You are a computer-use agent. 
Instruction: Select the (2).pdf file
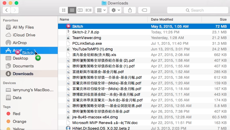coord(144,61)
